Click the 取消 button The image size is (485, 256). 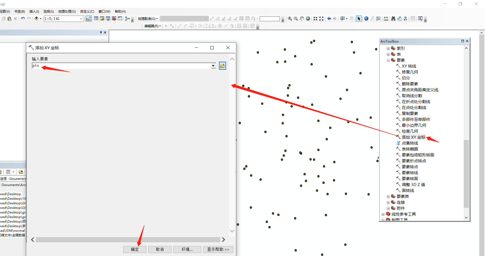tap(160, 250)
